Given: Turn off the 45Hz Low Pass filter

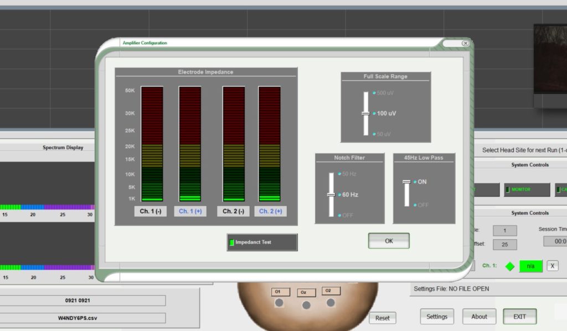Looking at the screenshot, I should point(415,205).
